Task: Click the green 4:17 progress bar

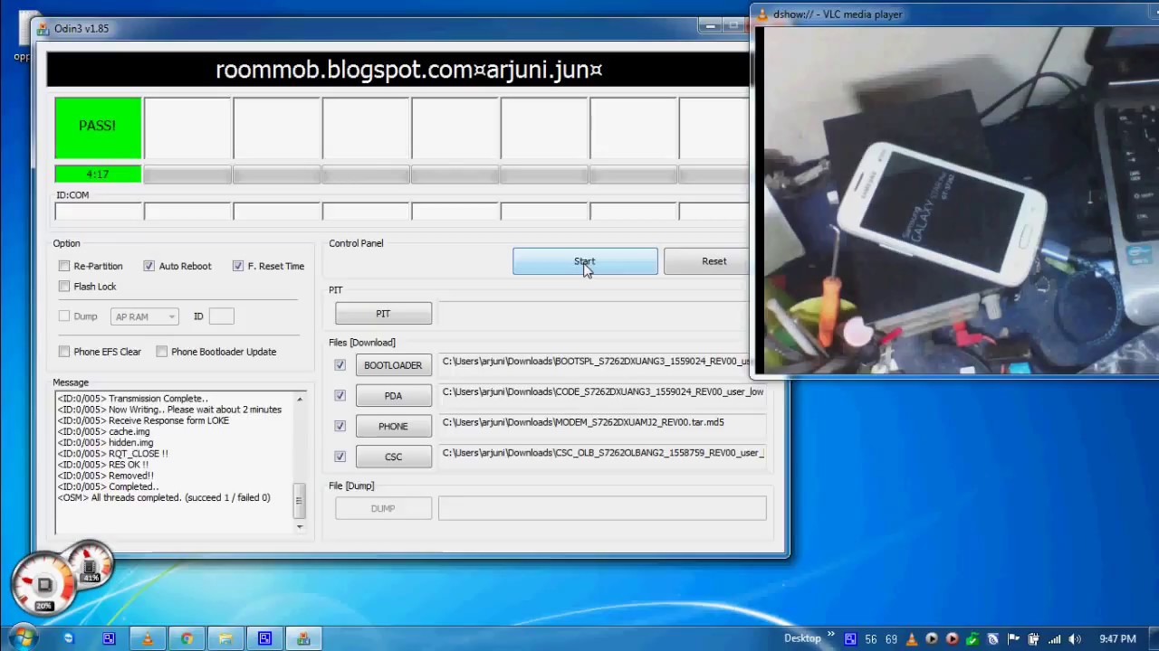Action: [x=98, y=175]
